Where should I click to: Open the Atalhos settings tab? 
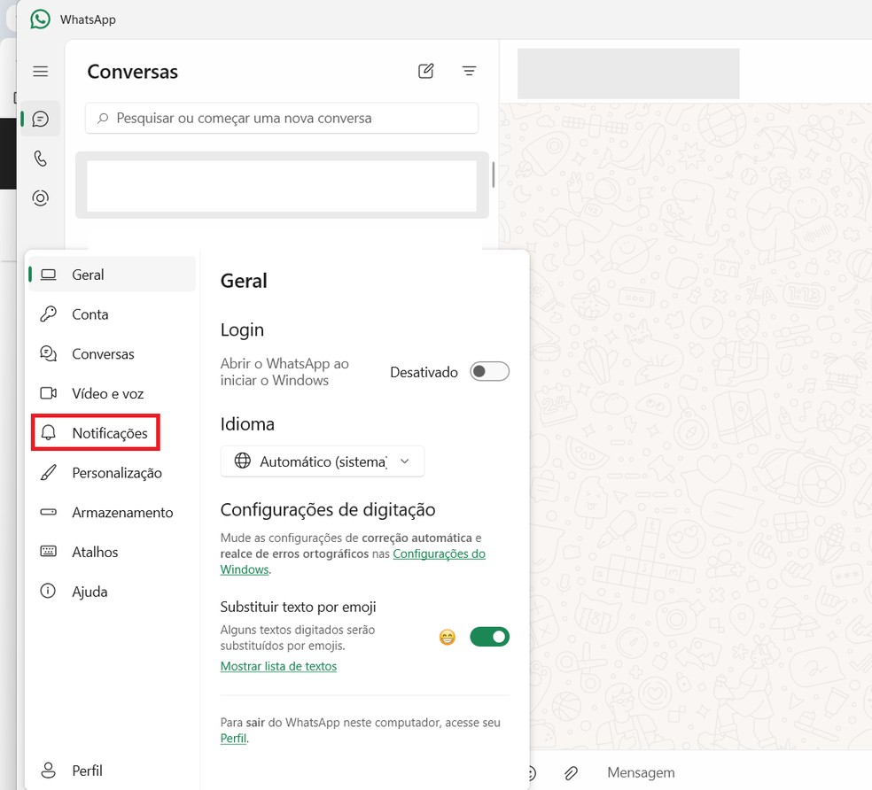(x=112, y=552)
